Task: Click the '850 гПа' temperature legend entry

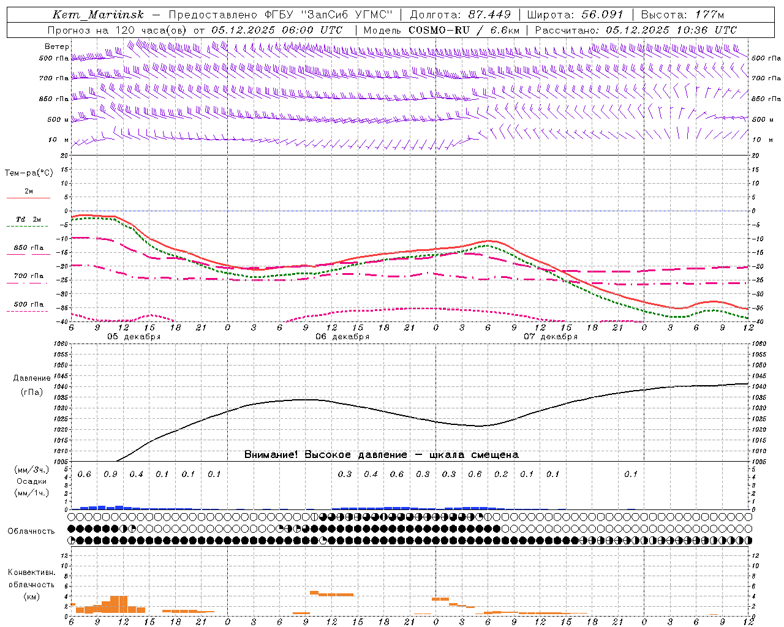Action: click(29, 248)
